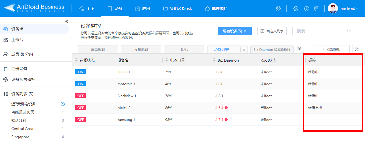Click 已Root status for Meizu 2
This screenshot has height=155, width=365.
coord(266,108)
